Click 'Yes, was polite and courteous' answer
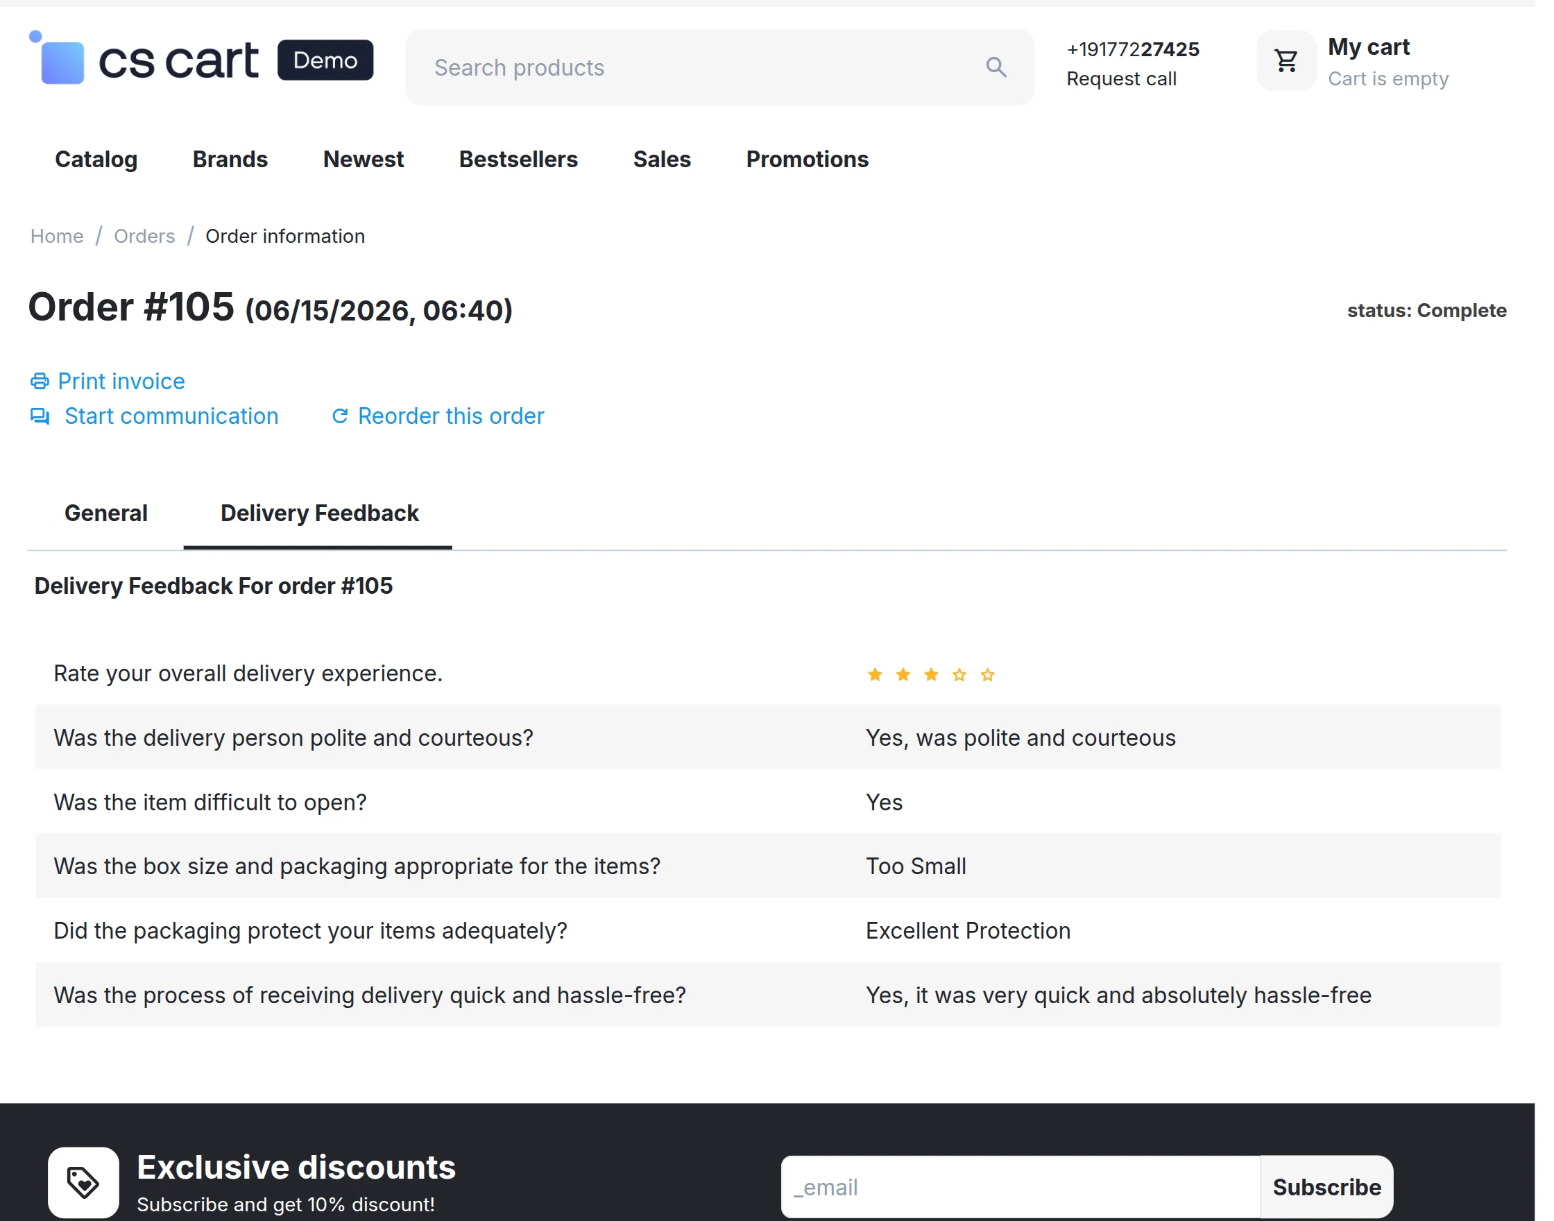The width and height of the screenshot is (1554, 1221). [1021, 737]
